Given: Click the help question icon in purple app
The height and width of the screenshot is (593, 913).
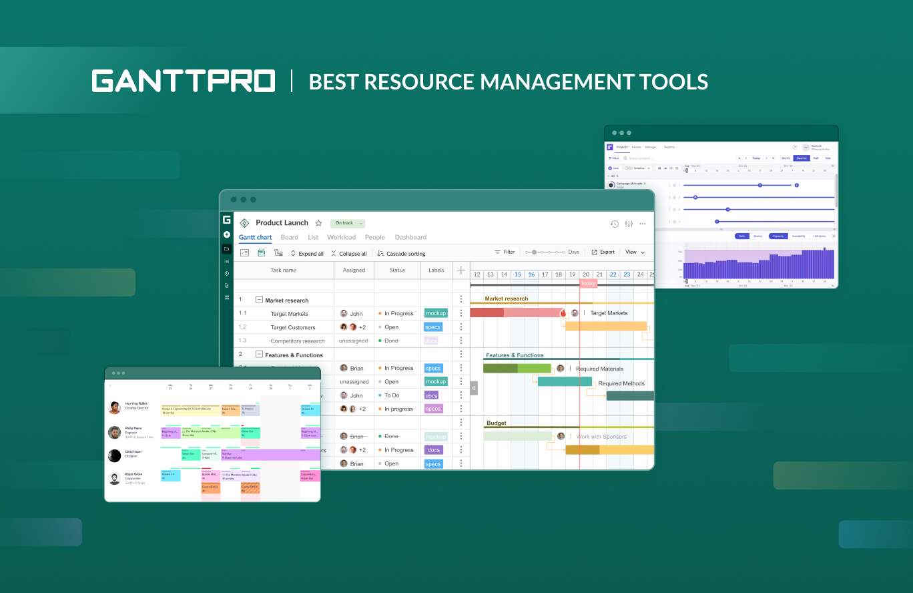Looking at the screenshot, I should coord(795,147).
